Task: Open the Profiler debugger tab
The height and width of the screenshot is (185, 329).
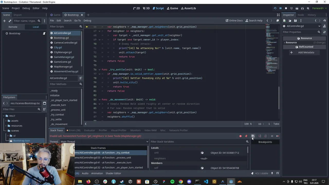Action: (x=103, y=130)
